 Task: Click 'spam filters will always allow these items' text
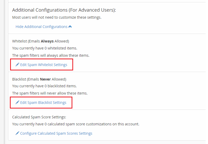[51, 55]
